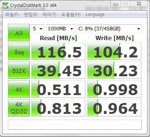Open the 파일(F) menu
This screenshot has height=137, width=150.
click(x=12, y=14)
